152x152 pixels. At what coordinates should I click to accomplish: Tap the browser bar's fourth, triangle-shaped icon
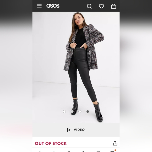(x=83, y=151)
